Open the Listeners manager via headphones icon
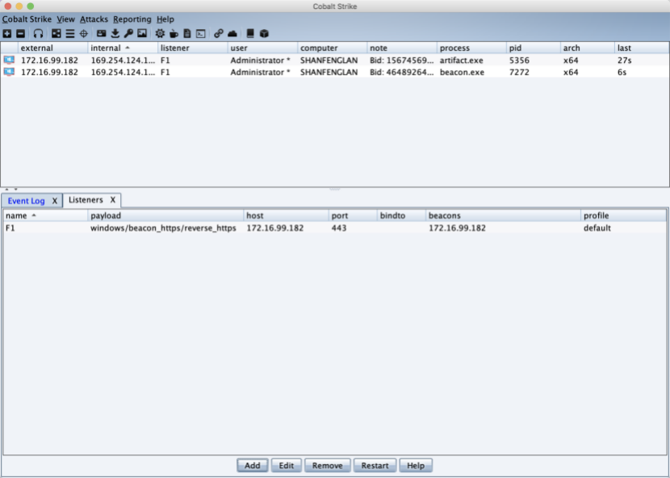670x478 pixels. [37, 33]
